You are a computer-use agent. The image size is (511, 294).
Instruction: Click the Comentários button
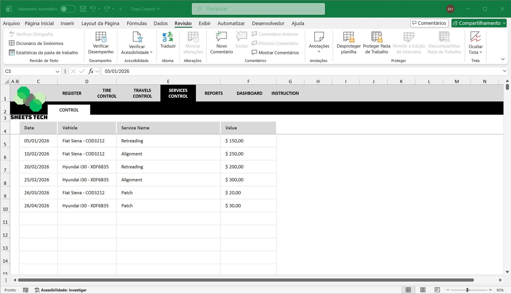(429, 23)
